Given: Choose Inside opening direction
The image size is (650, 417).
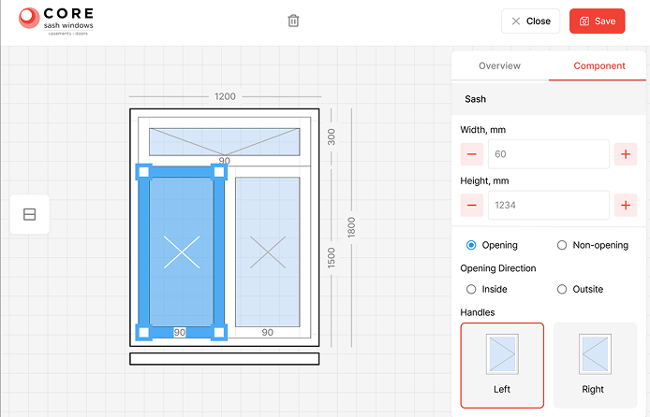Looking at the screenshot, I should click(471, 289).
